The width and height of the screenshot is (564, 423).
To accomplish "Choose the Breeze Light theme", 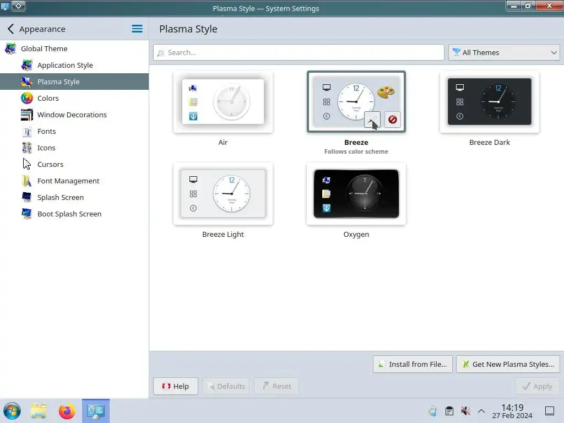I will point(223,194).
